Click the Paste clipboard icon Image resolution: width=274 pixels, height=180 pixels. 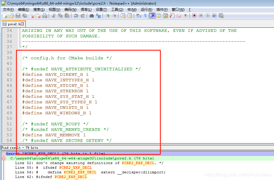tap(67, 16)
